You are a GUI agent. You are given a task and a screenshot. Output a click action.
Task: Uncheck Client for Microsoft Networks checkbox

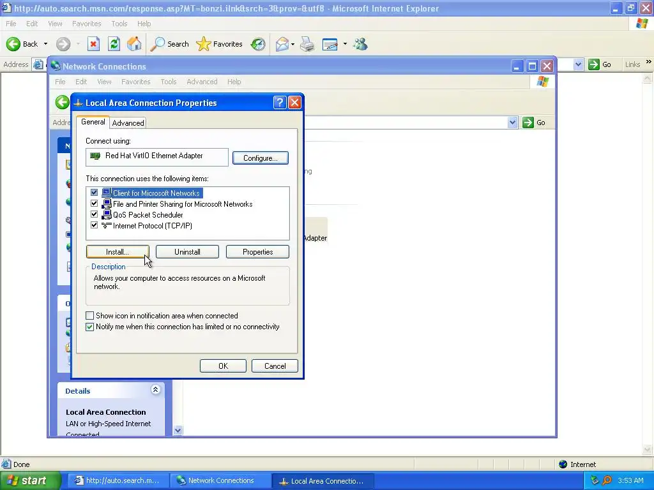(x=94, y=193)
